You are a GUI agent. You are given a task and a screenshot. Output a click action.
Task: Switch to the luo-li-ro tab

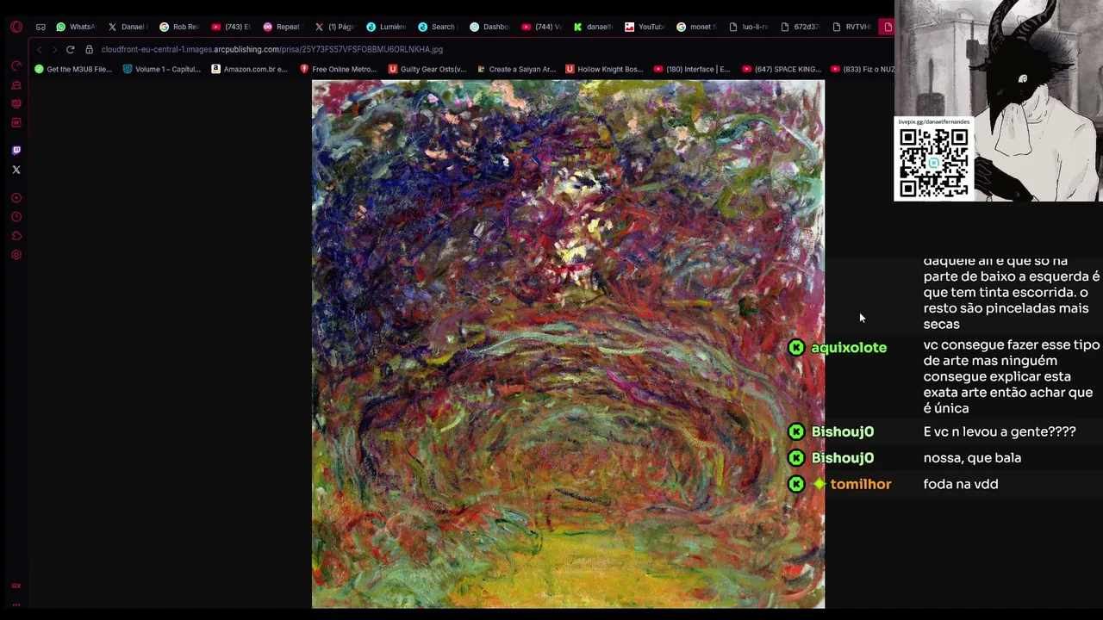(748, 27)
